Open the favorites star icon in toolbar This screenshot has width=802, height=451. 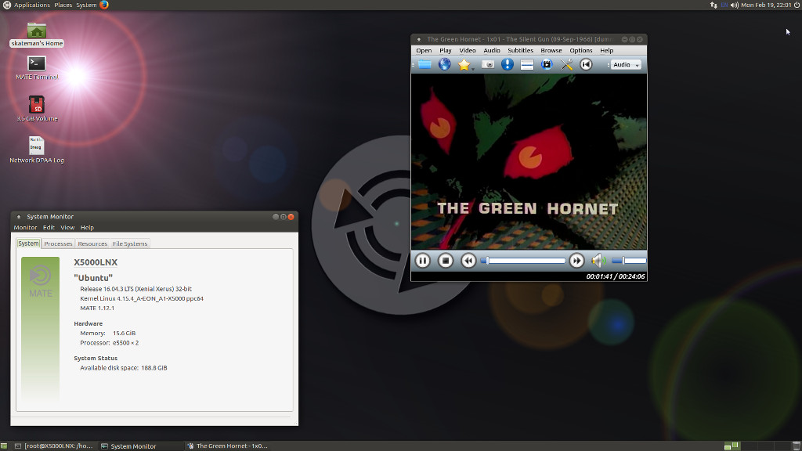[464, 64]
